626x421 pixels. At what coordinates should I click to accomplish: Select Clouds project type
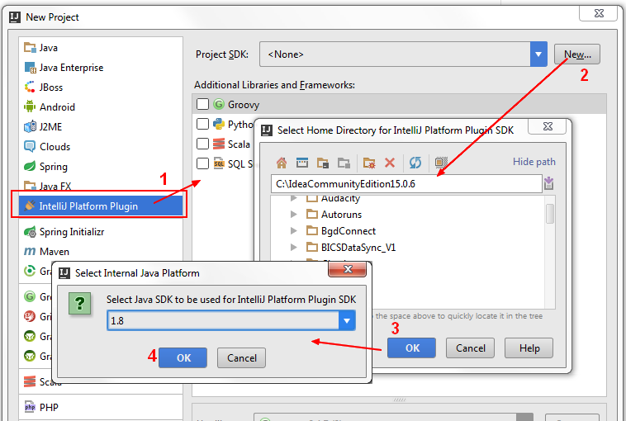coord(101,147)
